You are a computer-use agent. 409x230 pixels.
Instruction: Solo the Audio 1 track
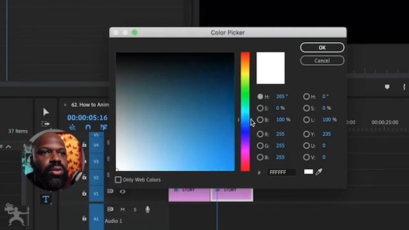[135, 210]
